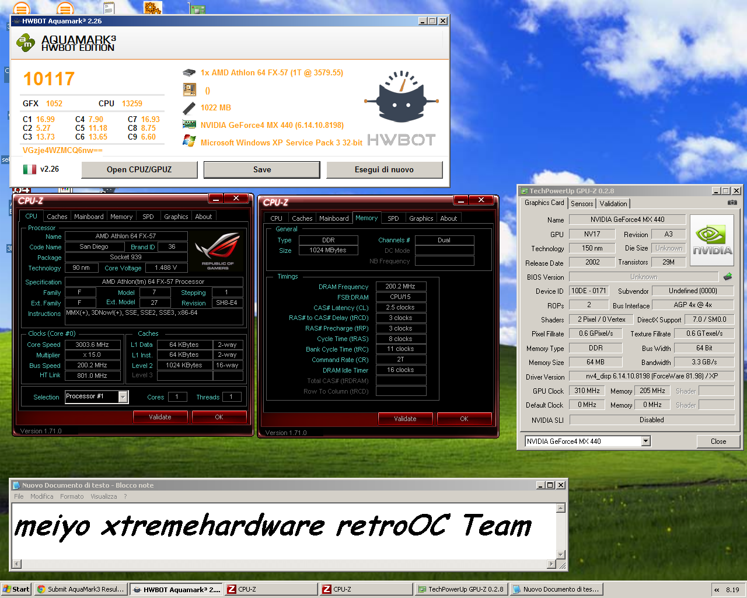The width and height of the screenshot is (747, 598).
Task: Select the Validation tab in GPU-Z
Action: tap(613, 204)
